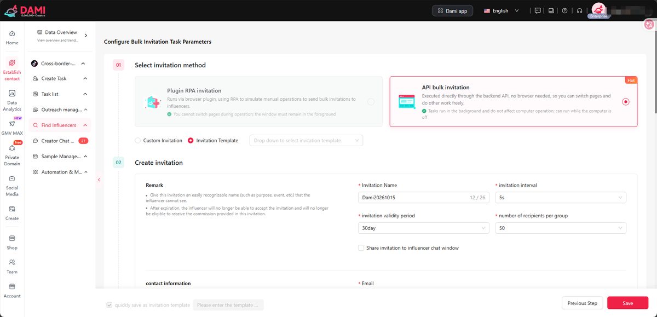657x317 pixels.
Task: Toggle the Sample Management chevron
Action: 85,156
